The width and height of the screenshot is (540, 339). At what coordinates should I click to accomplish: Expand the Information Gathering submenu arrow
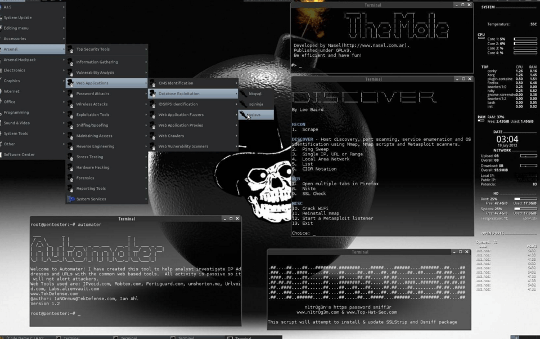click(x=146, y=62)
